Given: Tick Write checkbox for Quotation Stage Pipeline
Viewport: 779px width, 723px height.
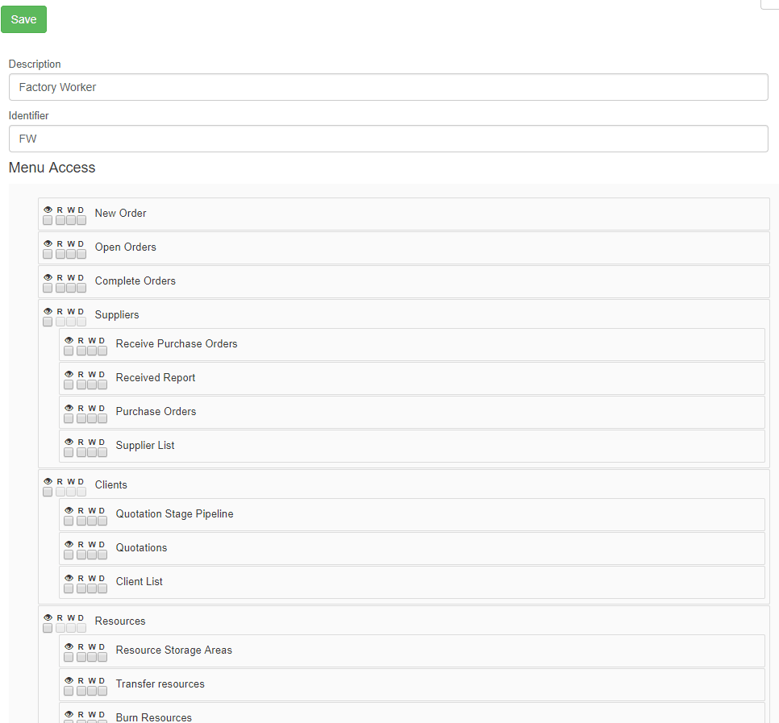Looking at the screenshot, I should (92, 521).
